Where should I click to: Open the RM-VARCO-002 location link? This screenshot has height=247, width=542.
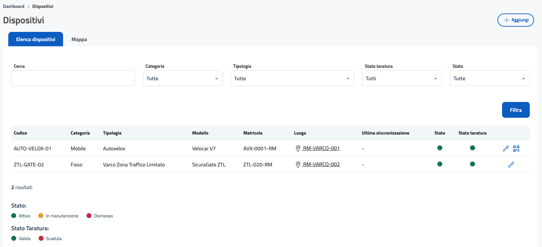pos(321,164)
